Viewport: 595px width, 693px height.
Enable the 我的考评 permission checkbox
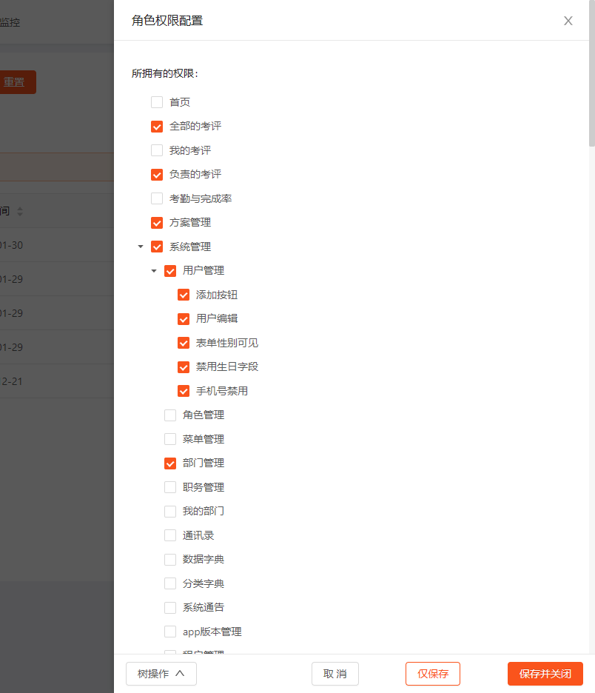click(157, 150)
